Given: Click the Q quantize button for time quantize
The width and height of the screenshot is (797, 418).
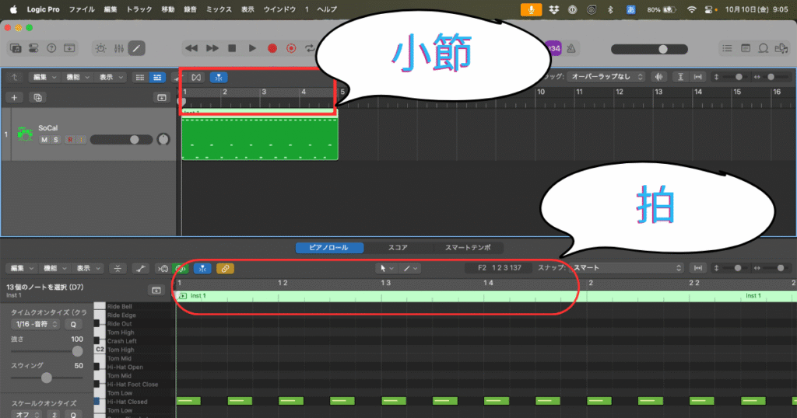Looking at the screenshot, I should (x=73, y=324).
